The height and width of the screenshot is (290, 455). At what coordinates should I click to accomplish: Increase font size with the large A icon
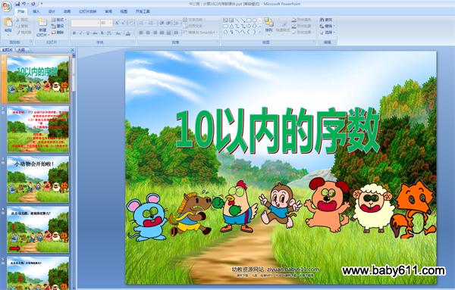point(117,23)
